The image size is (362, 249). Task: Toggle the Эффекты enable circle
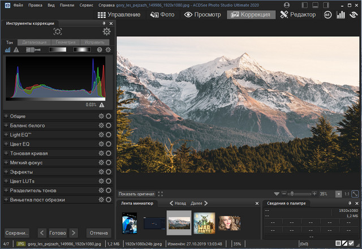coord(108,172)
